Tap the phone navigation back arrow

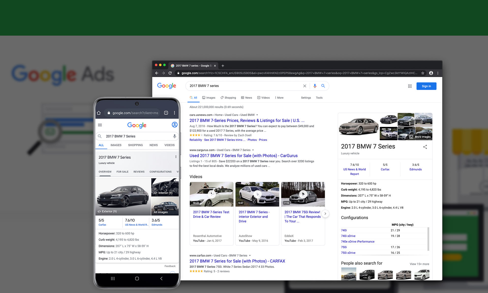coord(161,279)
